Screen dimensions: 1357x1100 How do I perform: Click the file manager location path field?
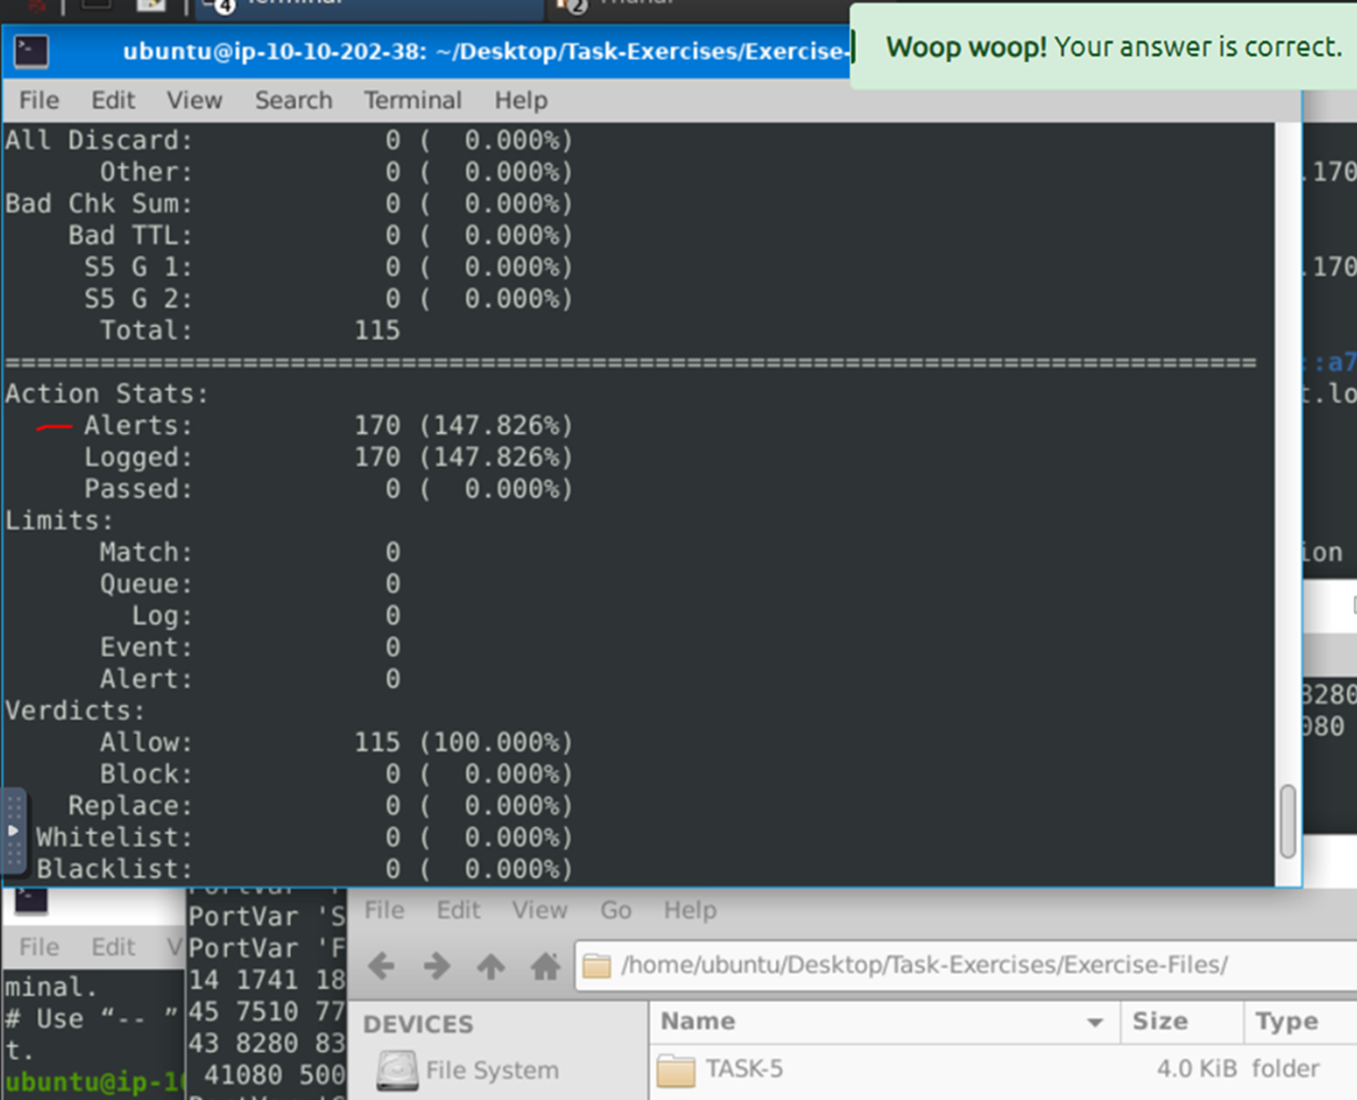pyautogui.click(x=966, y=966)
